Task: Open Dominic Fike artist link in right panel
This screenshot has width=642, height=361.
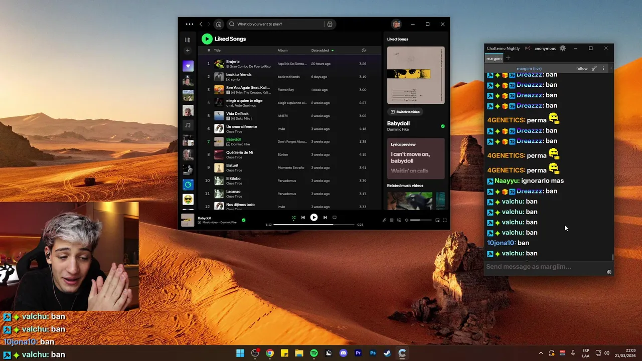Action: (x=398, y=130)
